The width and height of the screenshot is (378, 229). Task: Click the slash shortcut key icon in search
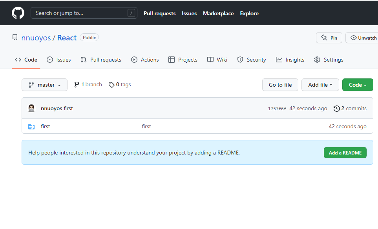131,13
